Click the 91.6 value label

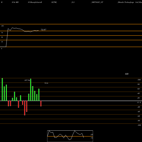tap(46, 83)
